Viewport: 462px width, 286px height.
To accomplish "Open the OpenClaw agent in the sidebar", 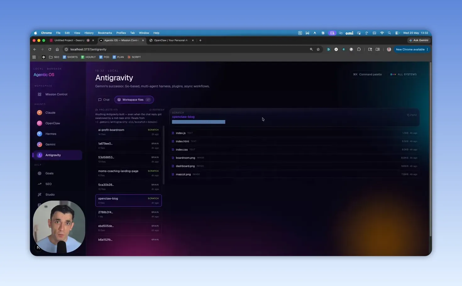I will [x=57, y=123].
